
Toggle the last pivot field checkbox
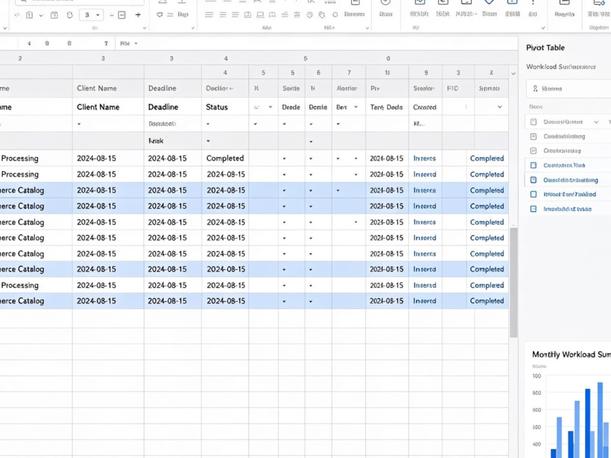[x=533, y=209]
